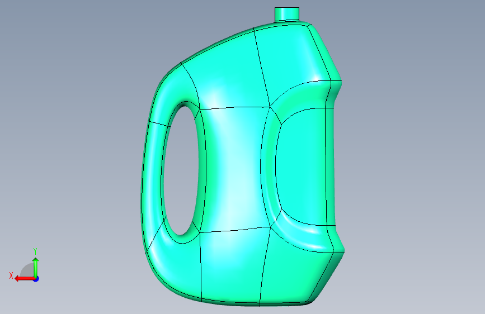
Task: Click the blue Z axis dot on triad
Action: click(36, 279)
